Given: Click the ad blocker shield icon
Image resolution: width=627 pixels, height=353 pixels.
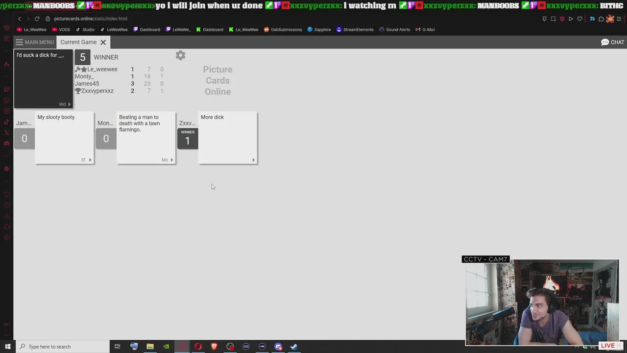Looking at the screenshot, I should pos(562,19).
